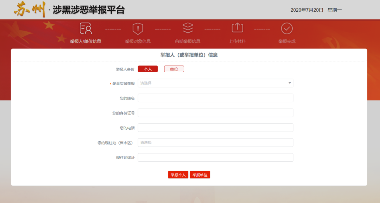The image size is (380, 203).
Task: Select the 举报完成 step label
Action: [x=287, y=41]
